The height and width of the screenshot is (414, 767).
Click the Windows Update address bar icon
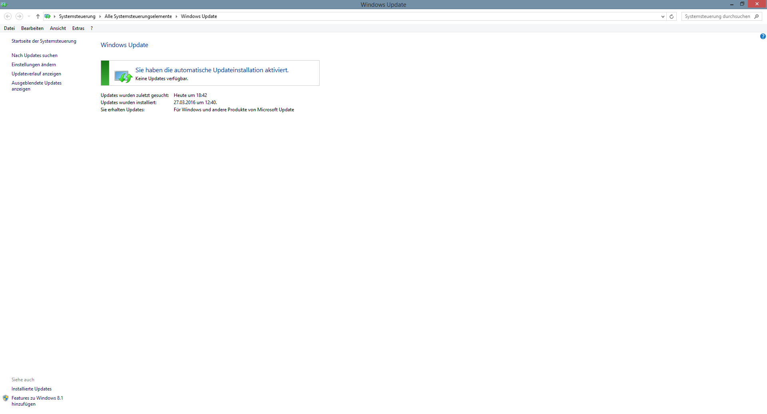(48, 16)
